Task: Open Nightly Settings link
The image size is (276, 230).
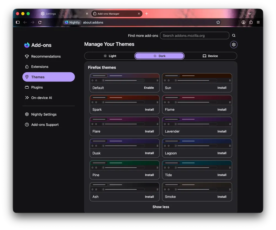Action: coord(49,114)
